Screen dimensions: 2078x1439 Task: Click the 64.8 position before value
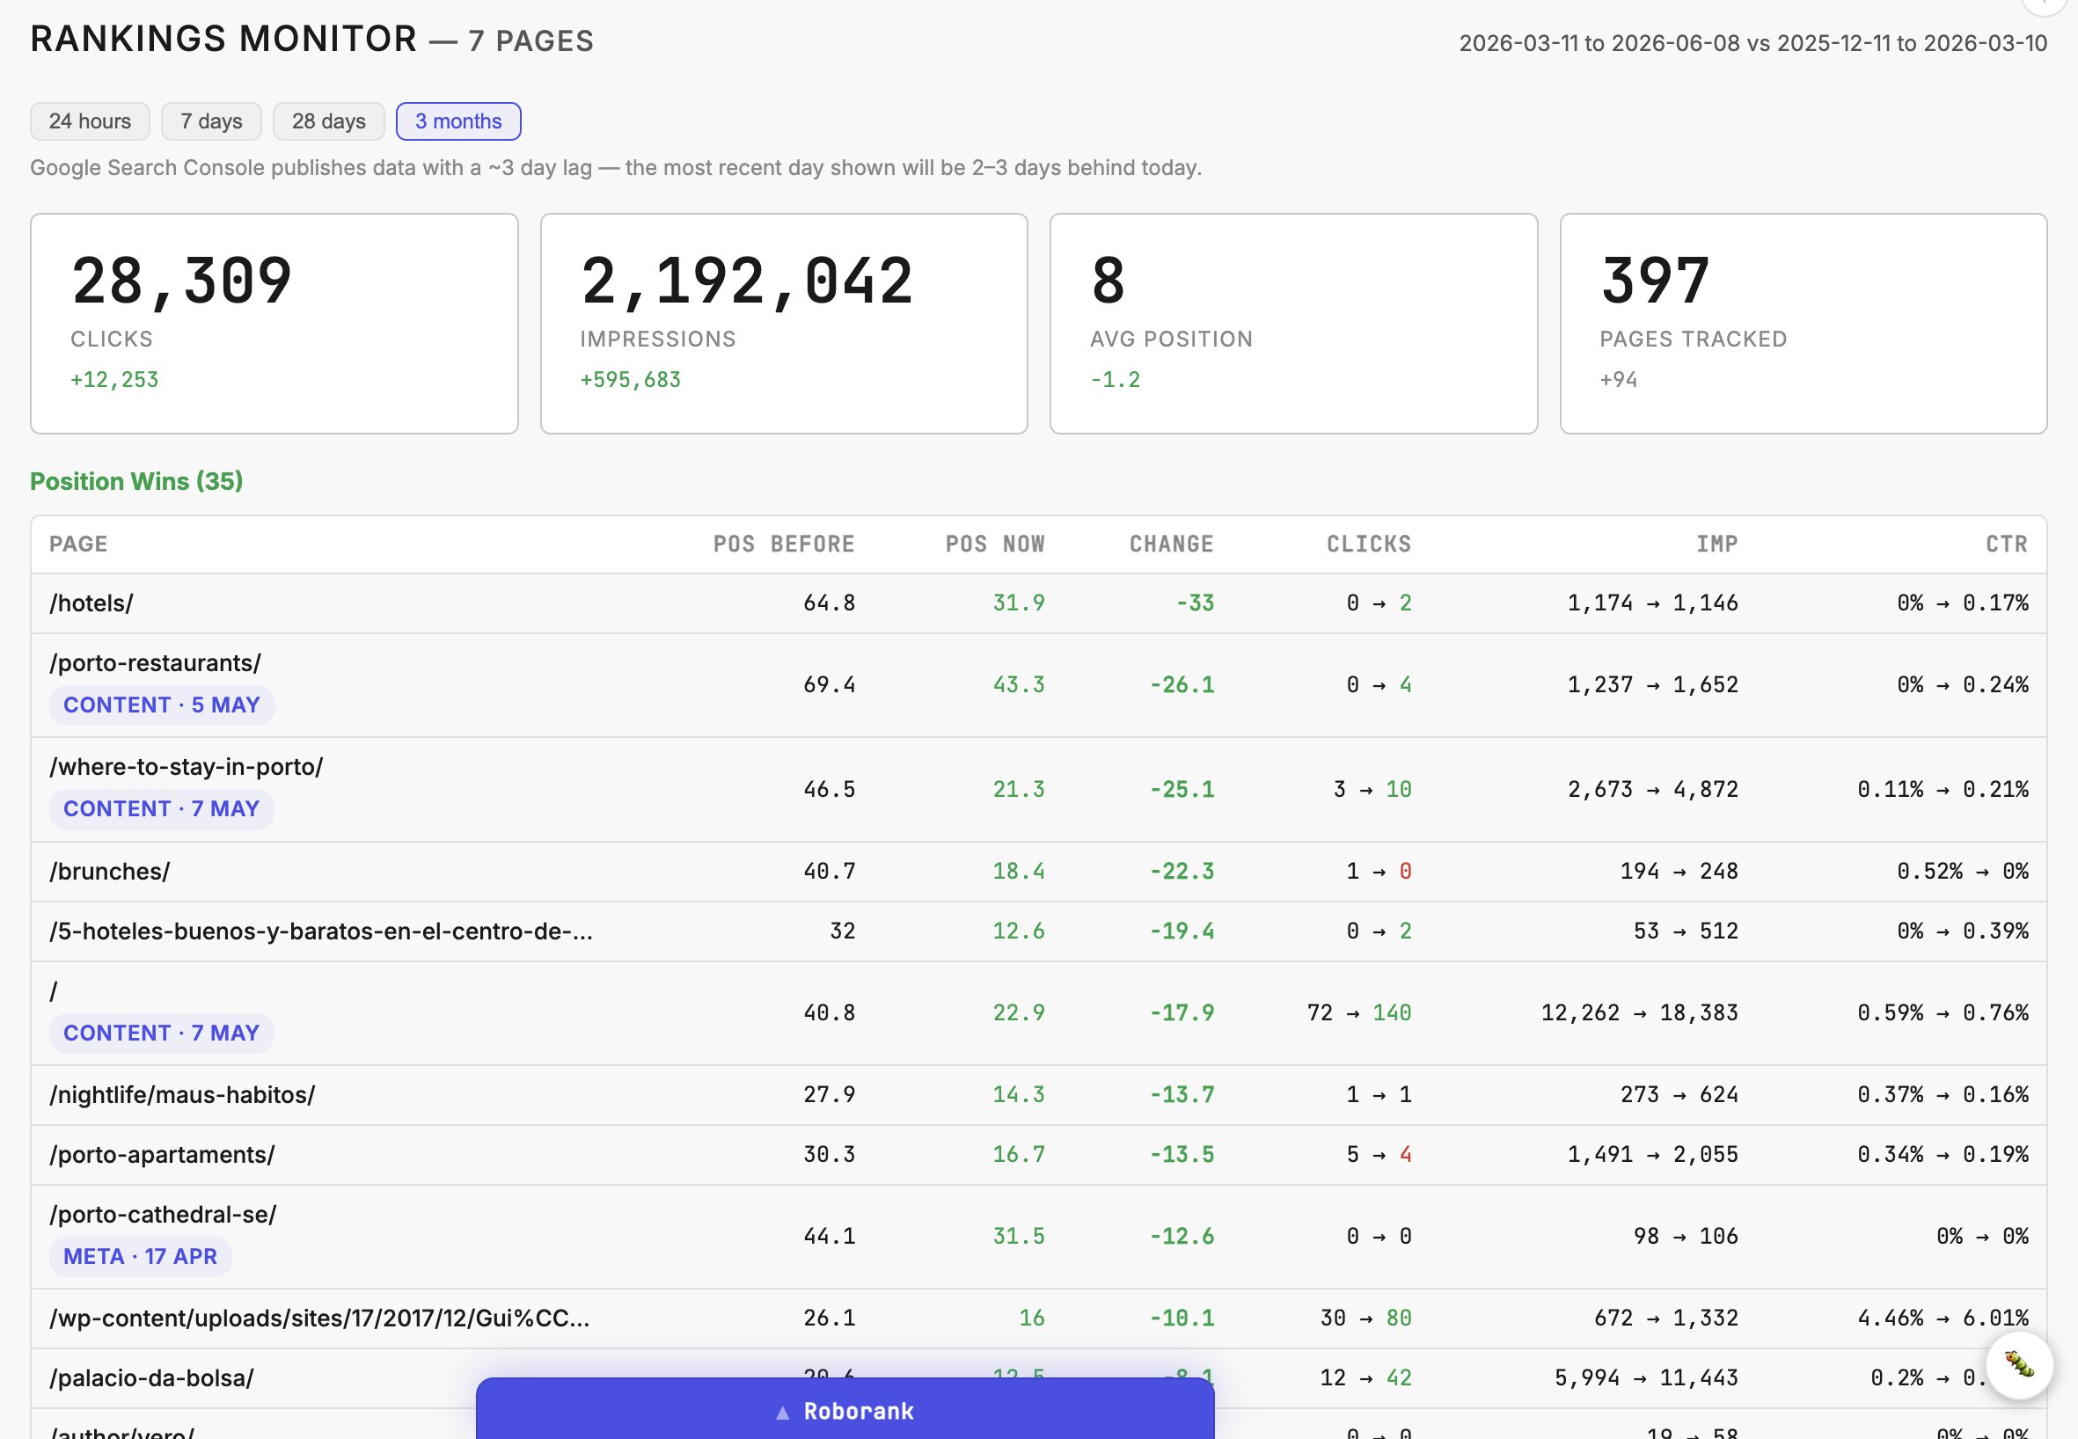pos(829,603)
